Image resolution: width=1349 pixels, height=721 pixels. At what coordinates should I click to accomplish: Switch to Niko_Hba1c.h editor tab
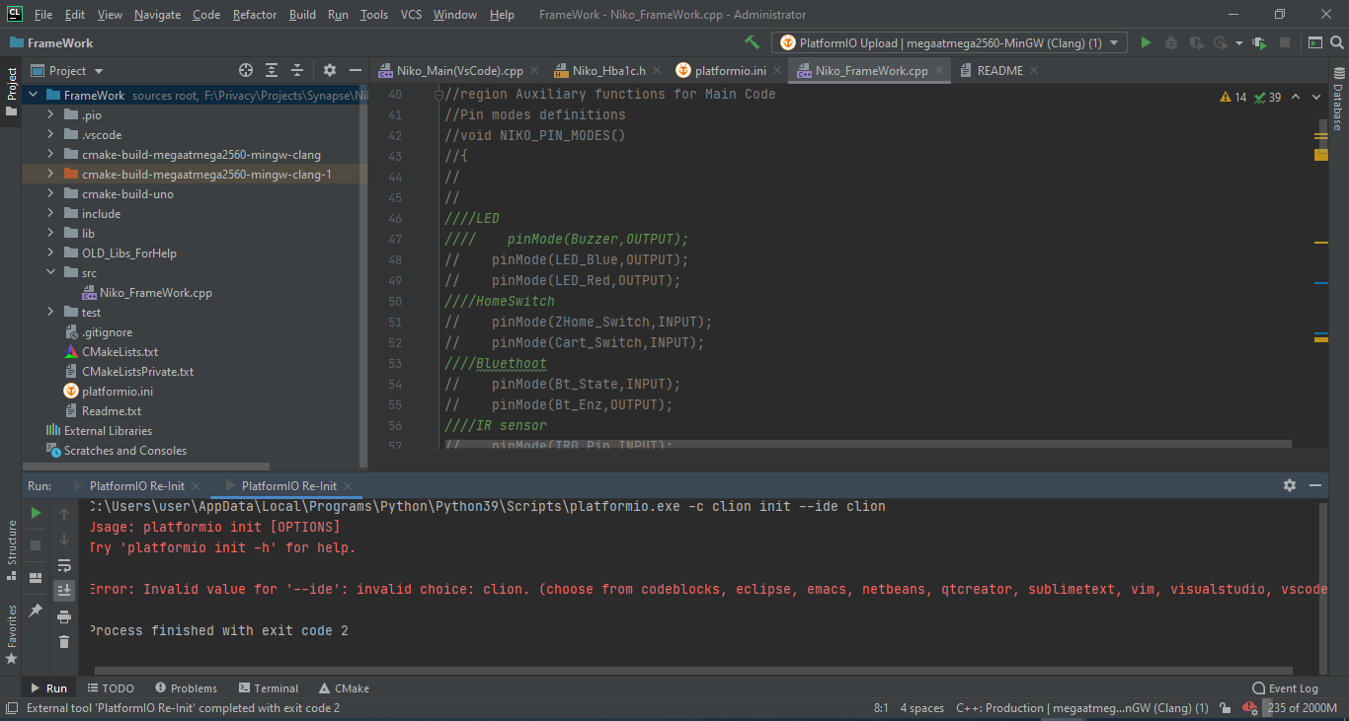pos(608,71)
